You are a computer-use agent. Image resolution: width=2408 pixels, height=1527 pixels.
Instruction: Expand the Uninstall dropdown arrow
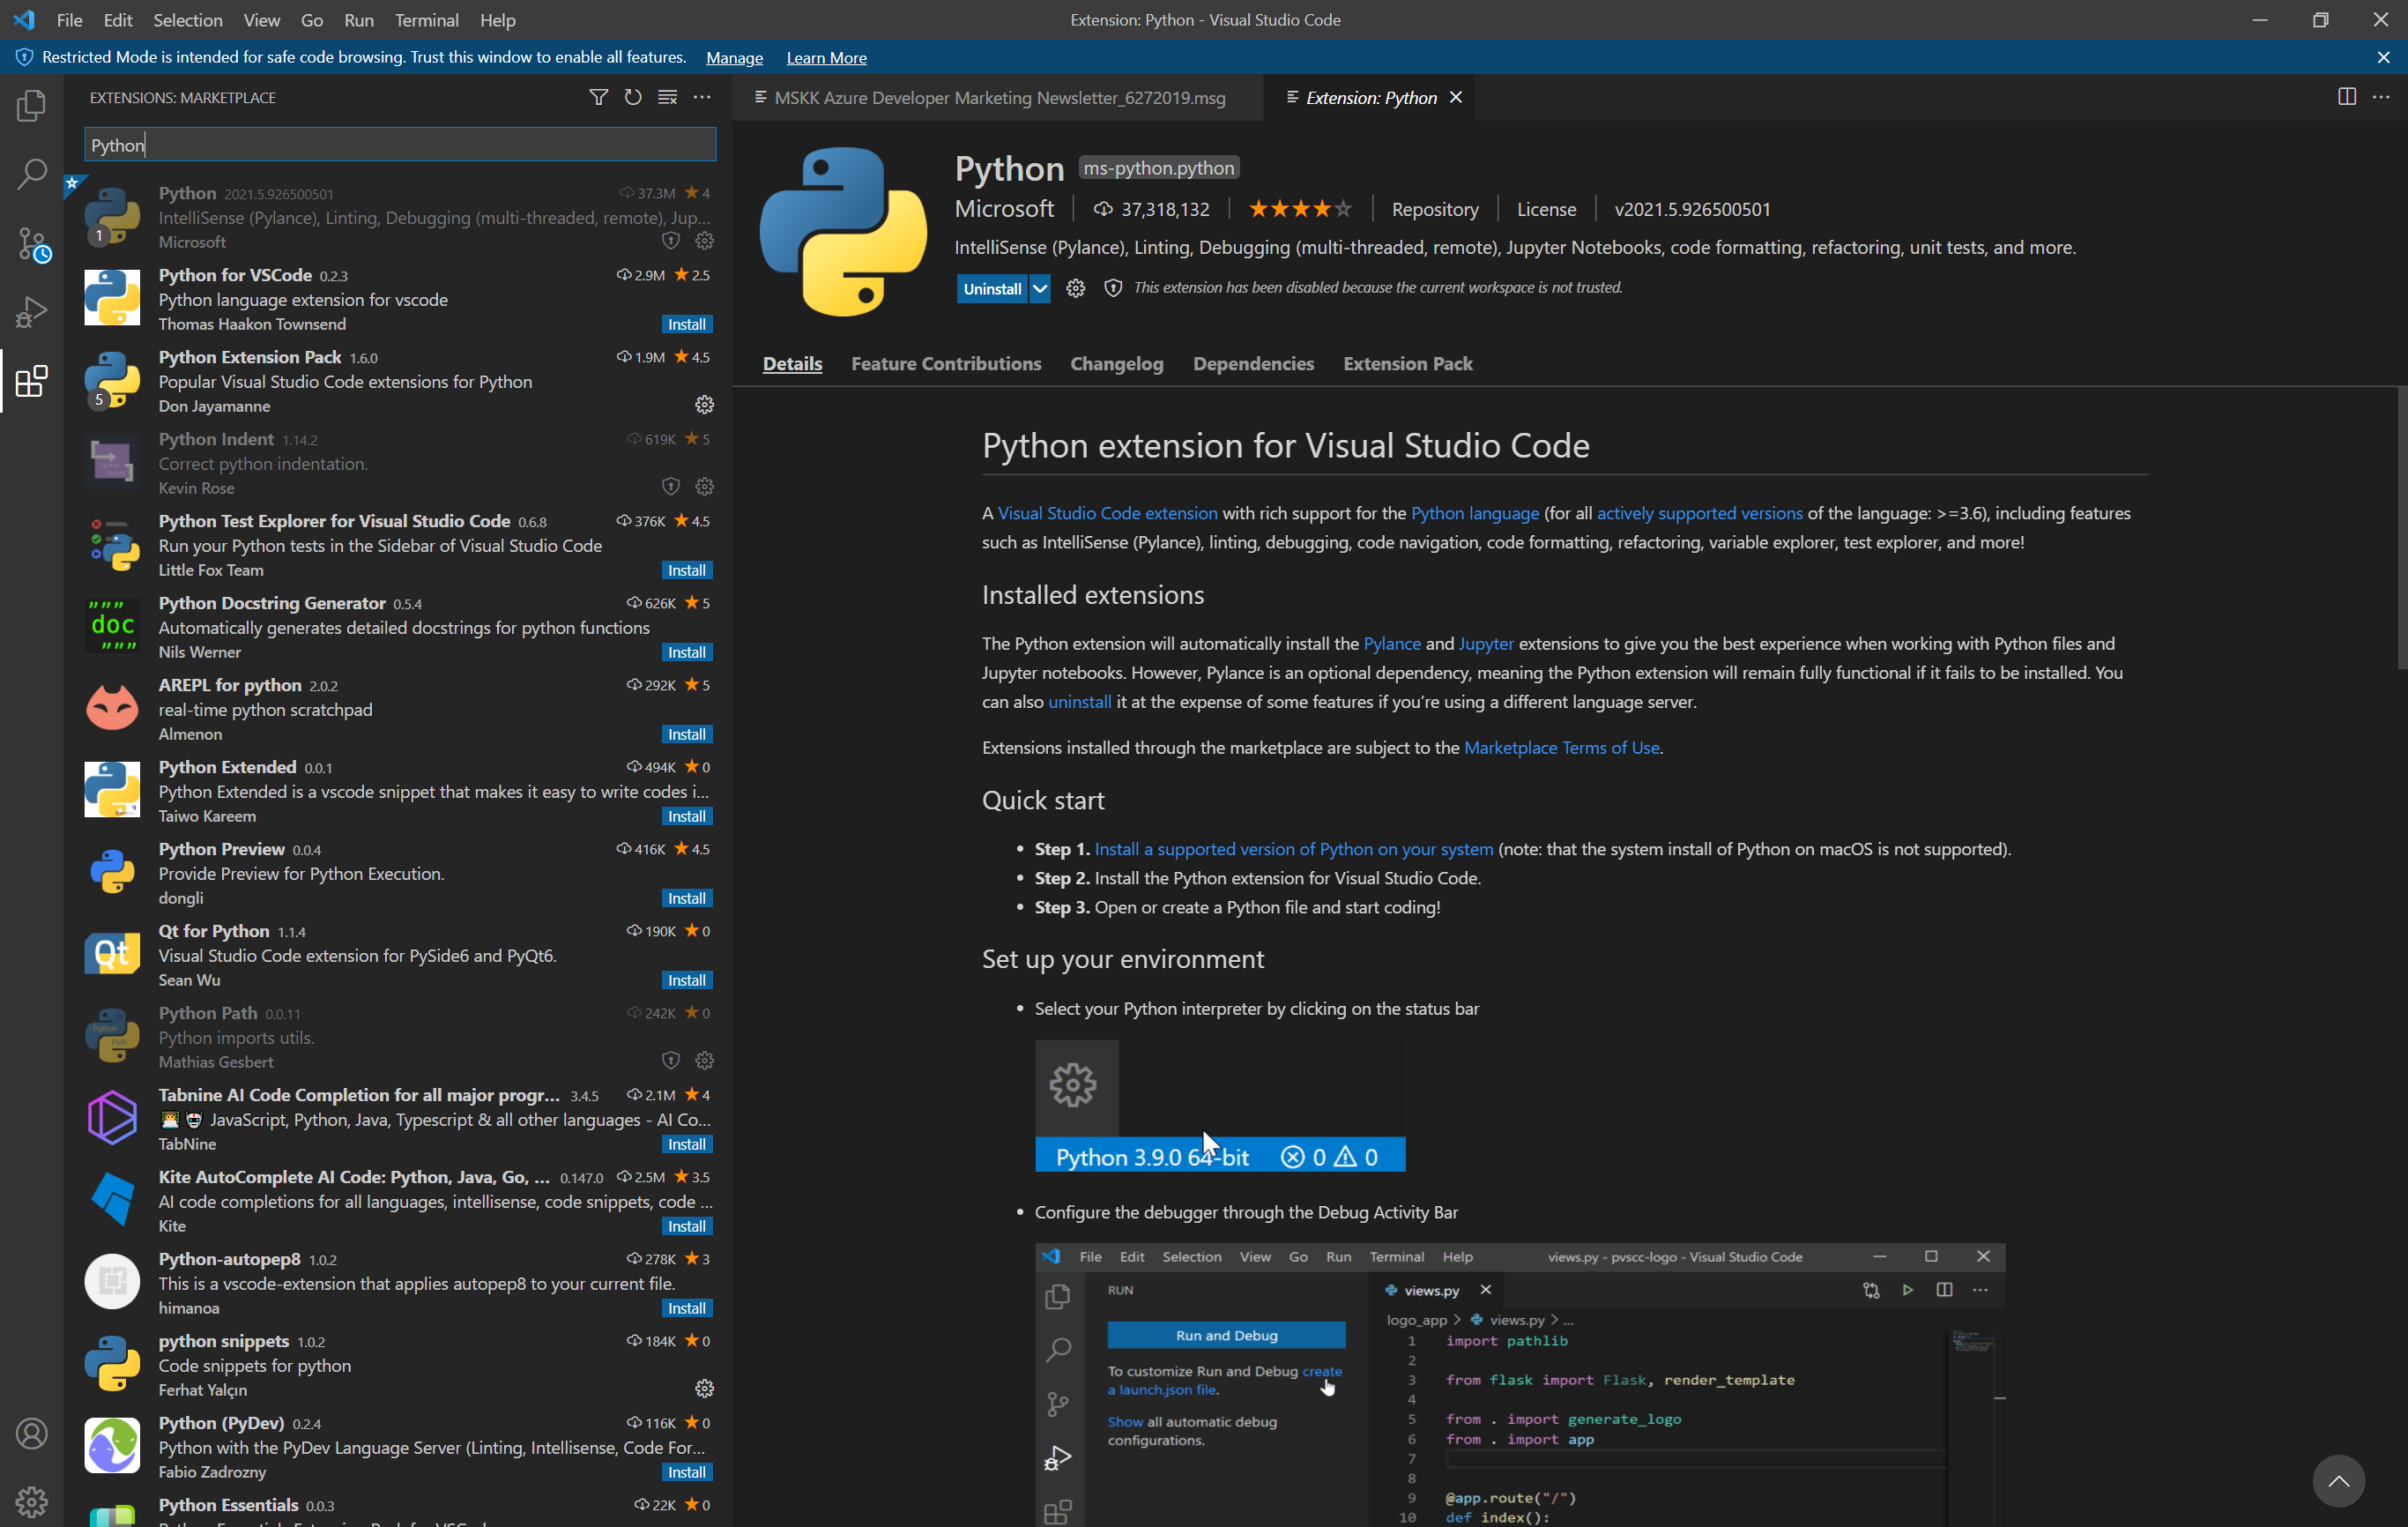click(x=1040, y=289)
